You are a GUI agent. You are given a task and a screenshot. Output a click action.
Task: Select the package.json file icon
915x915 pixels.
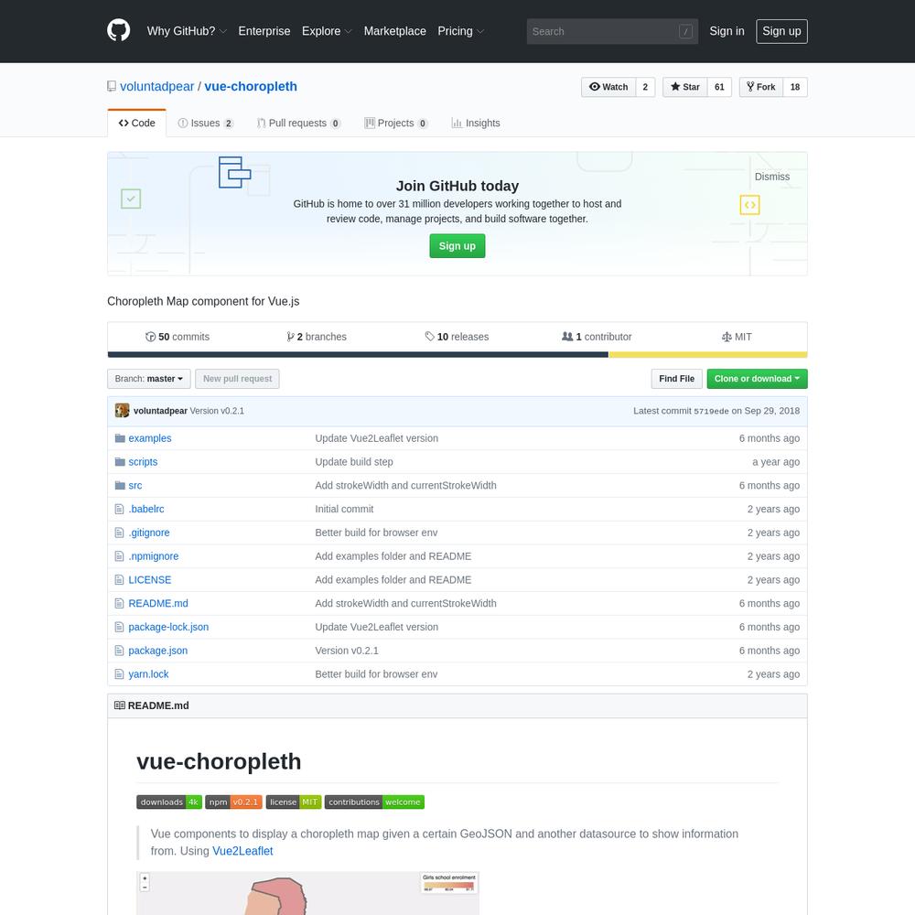coord(120,651)
